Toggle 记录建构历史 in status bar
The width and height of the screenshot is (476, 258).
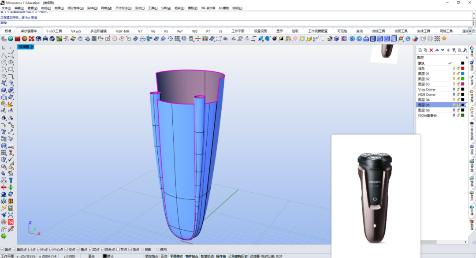[238, 256]
